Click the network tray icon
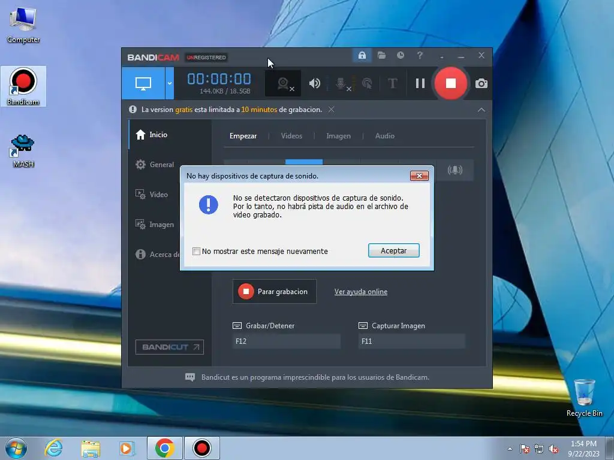This screenshot has width=614, height=460. [x=539, y=449]
